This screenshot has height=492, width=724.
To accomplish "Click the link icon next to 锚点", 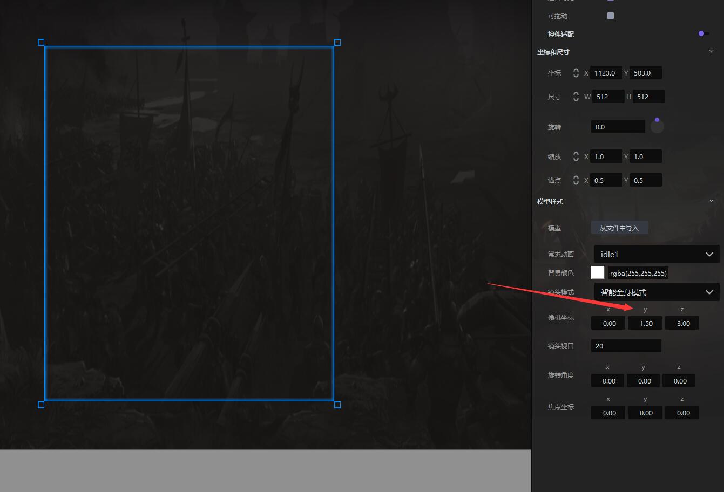I will point(576,180).
